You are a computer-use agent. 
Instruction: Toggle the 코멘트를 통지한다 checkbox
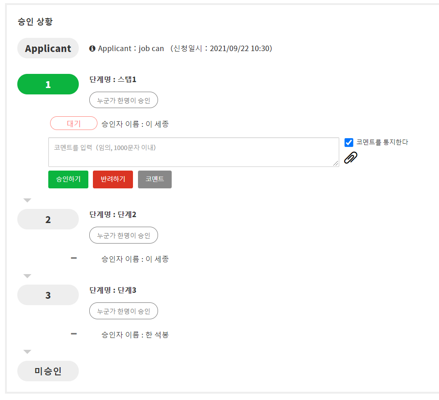point(349,142)
